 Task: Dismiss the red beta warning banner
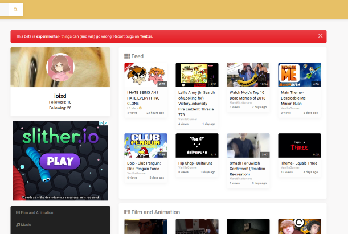pyautogui.click(x=320, y=36)
